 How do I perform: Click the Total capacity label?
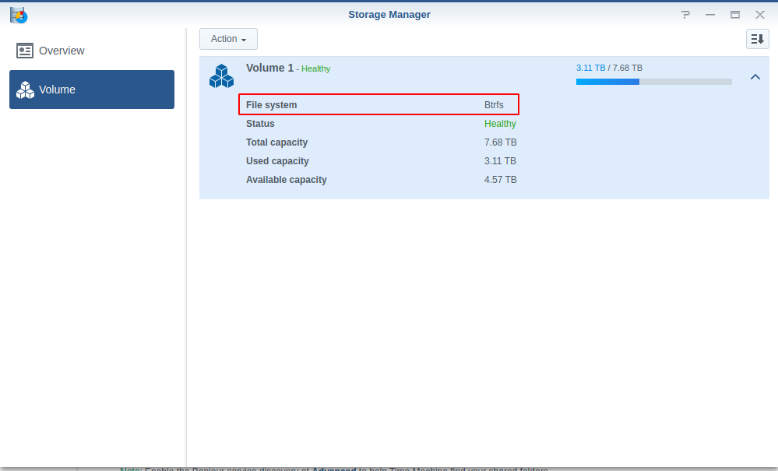coord(277,142)
